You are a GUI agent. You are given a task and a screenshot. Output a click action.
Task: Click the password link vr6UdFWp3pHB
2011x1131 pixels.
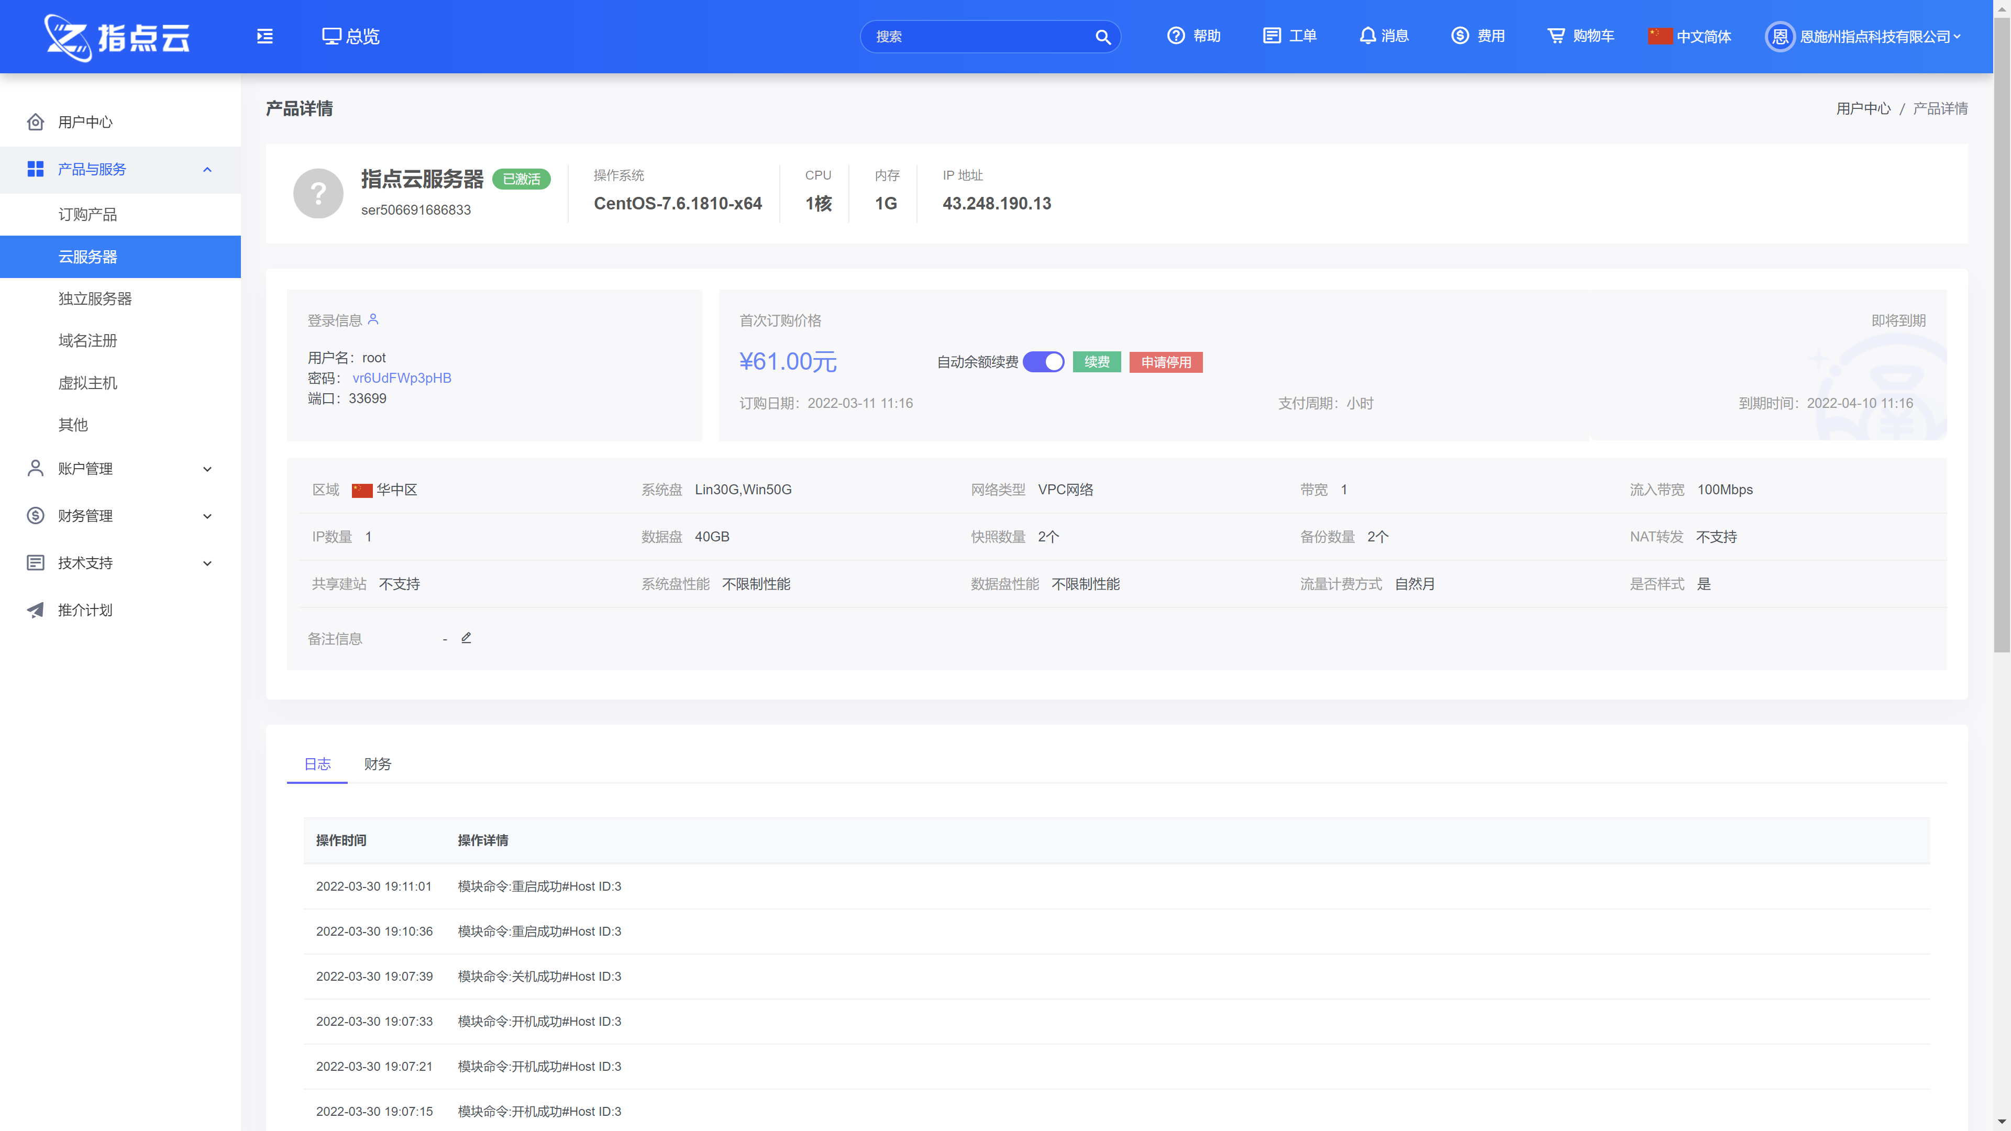(x=401, y=378)
